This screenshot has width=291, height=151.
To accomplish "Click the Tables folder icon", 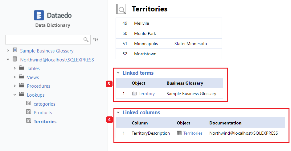I will (21, 68).
